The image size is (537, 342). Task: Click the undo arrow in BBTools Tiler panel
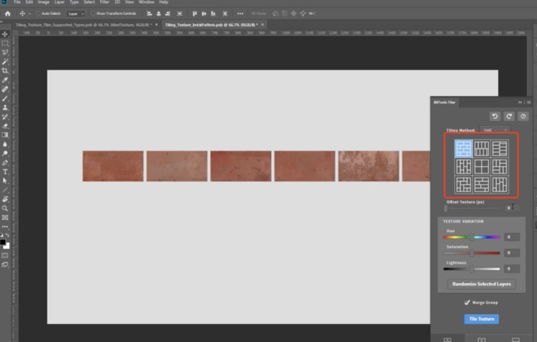(494, 116)
